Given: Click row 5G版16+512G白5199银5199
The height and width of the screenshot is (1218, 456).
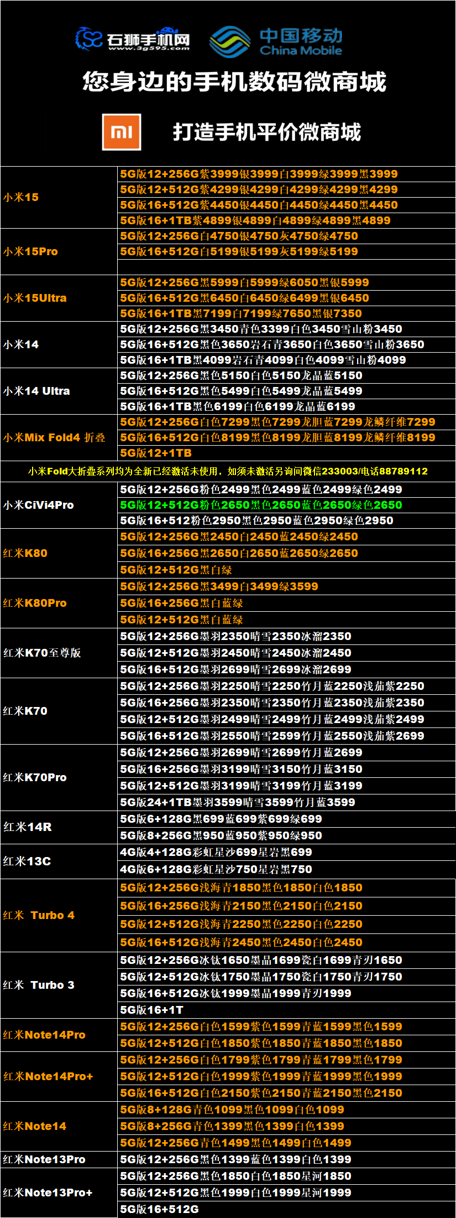Looking at the screenshot, I should tap(286, 251).
